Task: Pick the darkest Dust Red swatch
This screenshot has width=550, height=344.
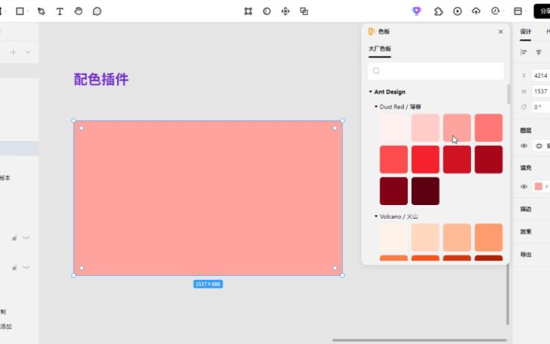Action: pyautogui.click(x=425, y=191)
